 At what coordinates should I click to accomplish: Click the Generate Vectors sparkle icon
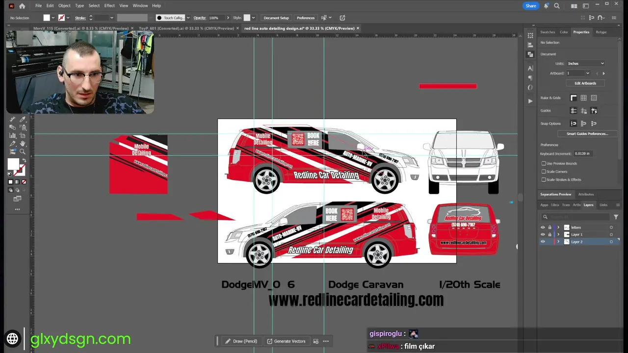pos(270,341)
